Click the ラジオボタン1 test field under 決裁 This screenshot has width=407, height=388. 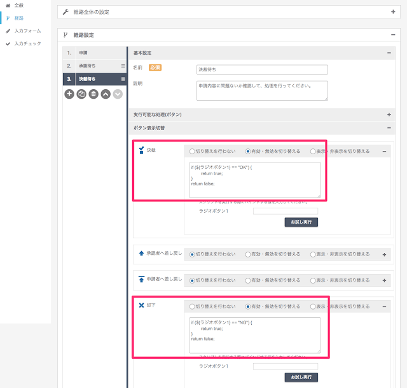286,211
